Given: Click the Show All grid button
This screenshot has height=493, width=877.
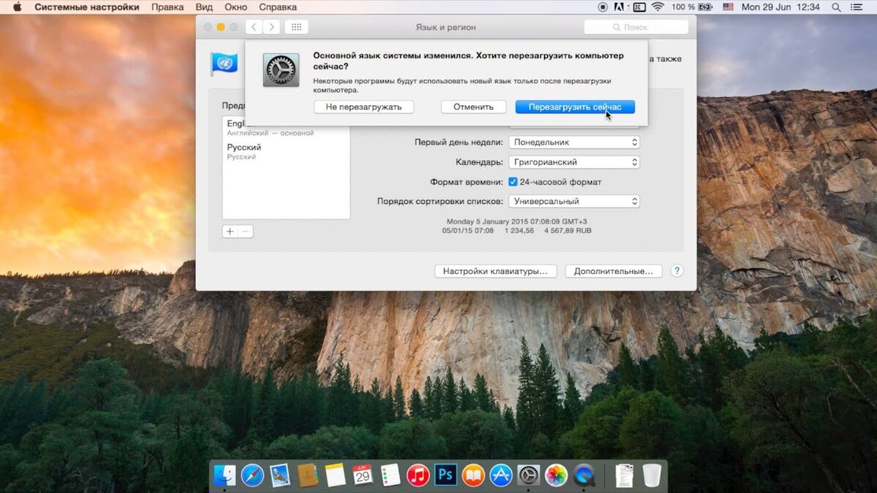Looking at the screenshot, I should click(x=296, y=27).
